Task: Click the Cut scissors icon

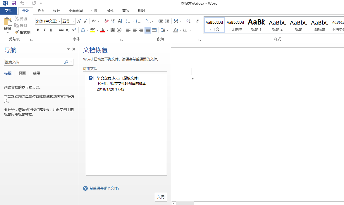Action: (17, 19)
